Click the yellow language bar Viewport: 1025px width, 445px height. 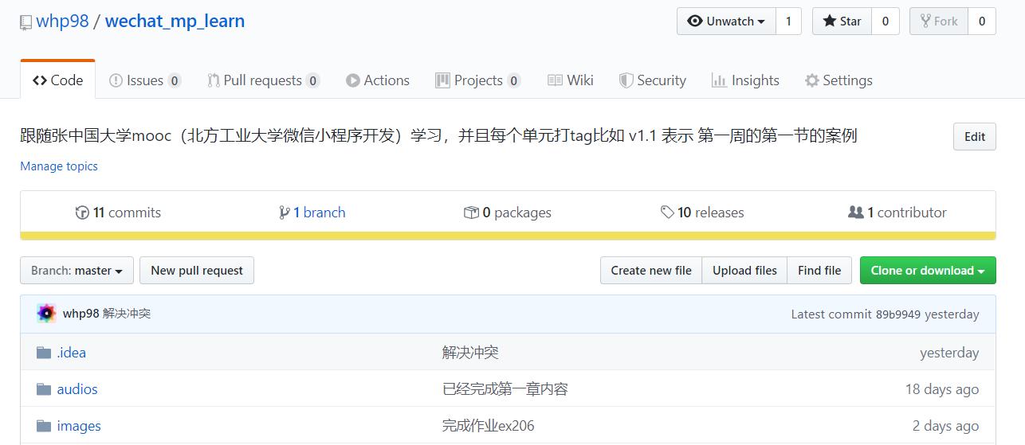508,236
